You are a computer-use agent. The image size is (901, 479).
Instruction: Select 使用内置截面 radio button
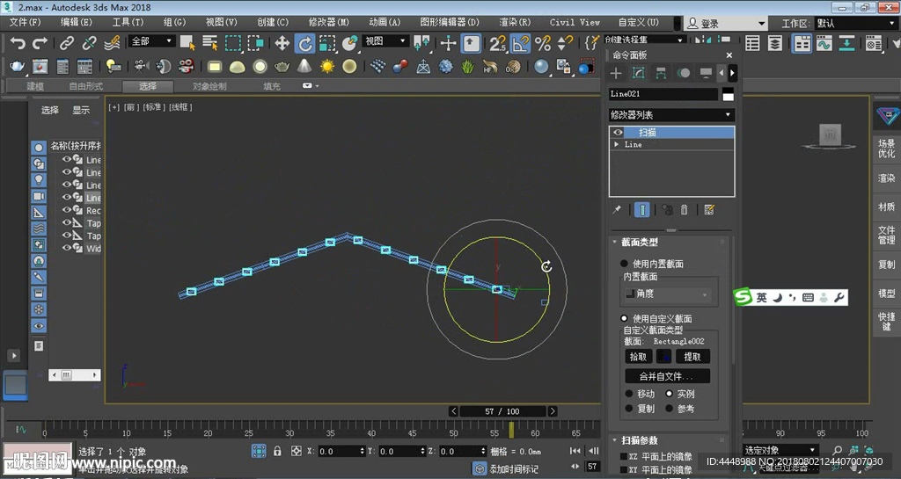pos(624,264)
